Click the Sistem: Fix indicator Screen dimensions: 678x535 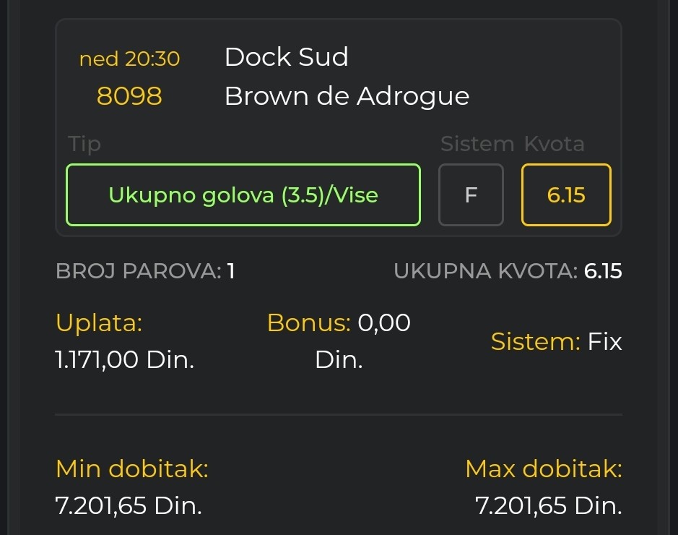(x=556, y=342)
